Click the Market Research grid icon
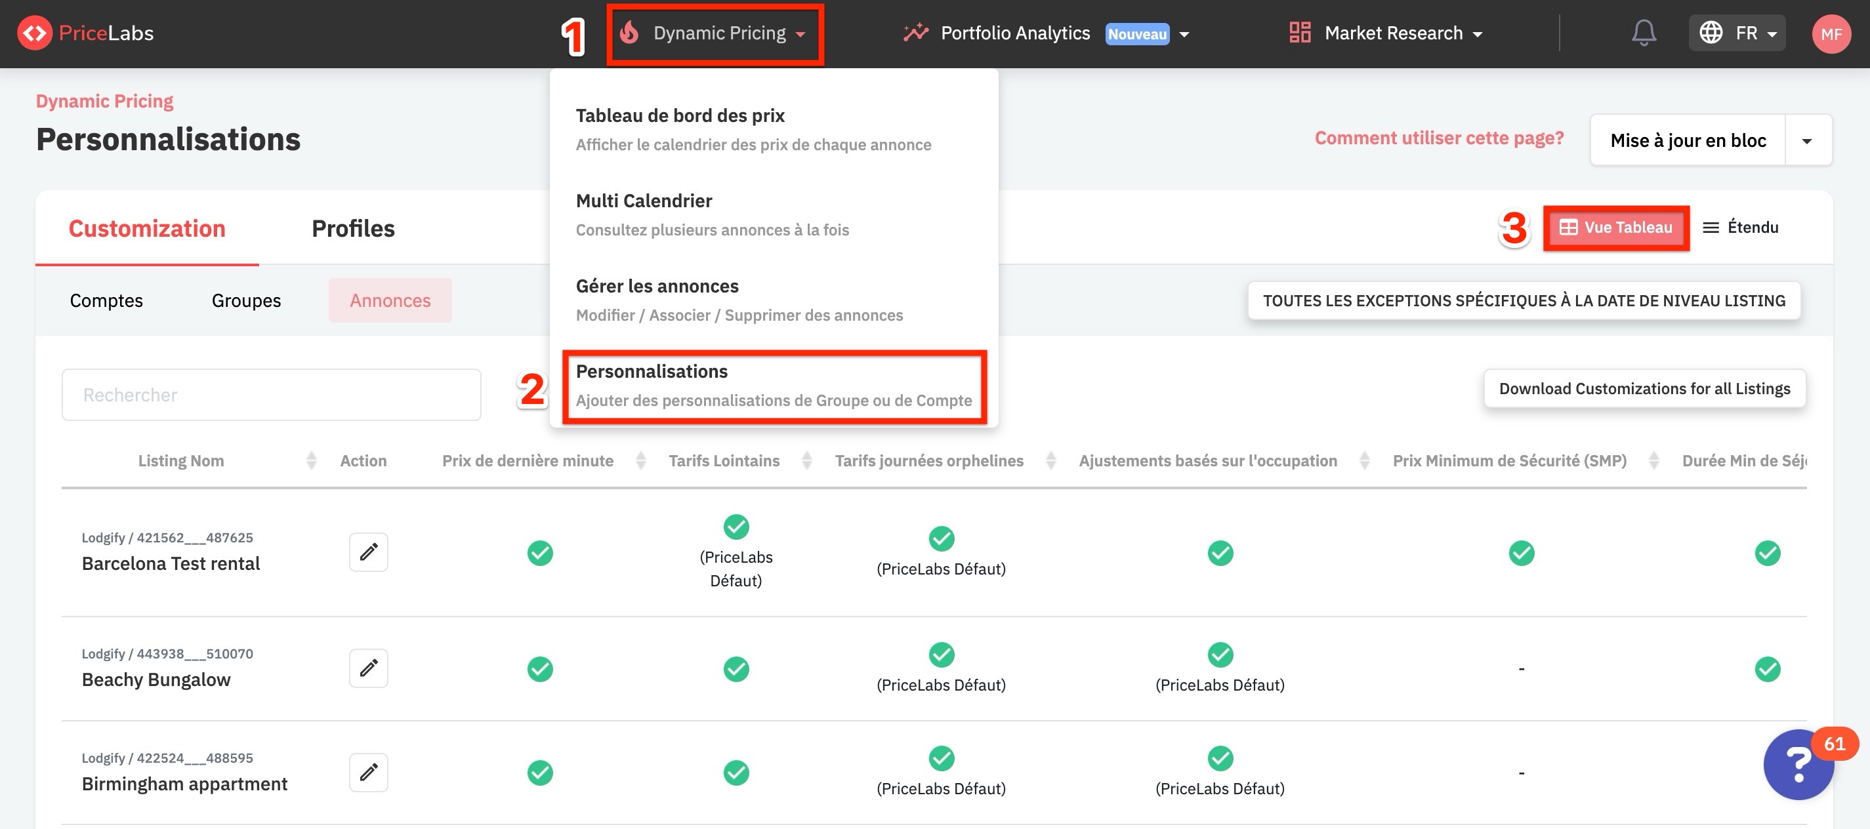The width and height of the screenshot is (1870, 829). point(1299,33)
